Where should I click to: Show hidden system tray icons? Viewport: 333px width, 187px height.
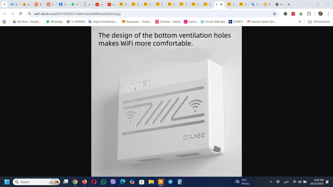[x=271, y=182]
